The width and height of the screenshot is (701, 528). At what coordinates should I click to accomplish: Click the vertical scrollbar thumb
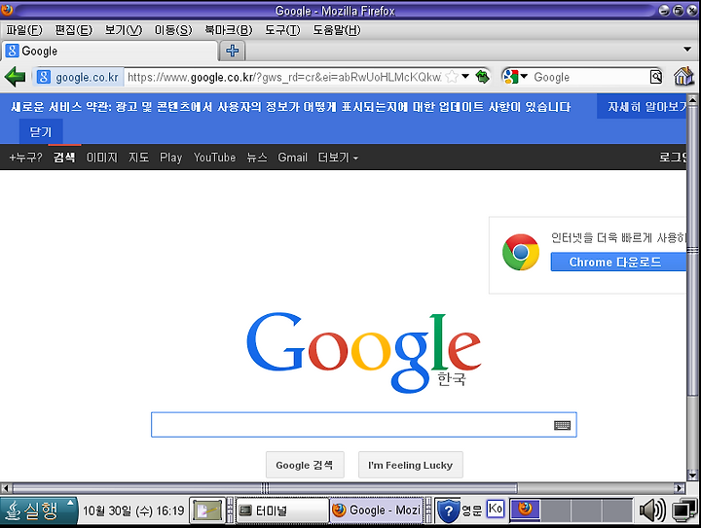click(x=692, y=250)
